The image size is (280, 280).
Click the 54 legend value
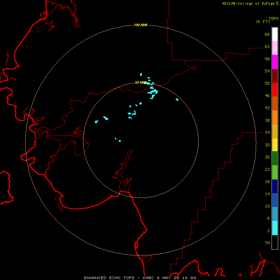click(267, 71)
